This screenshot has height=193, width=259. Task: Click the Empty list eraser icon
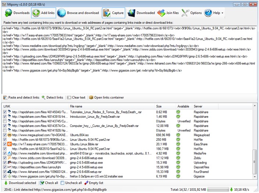tap(86, 183)
